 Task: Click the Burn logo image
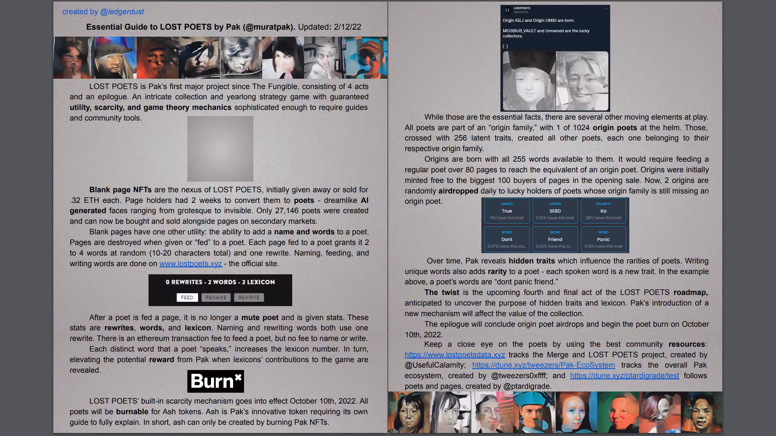[x=216, y=381]
